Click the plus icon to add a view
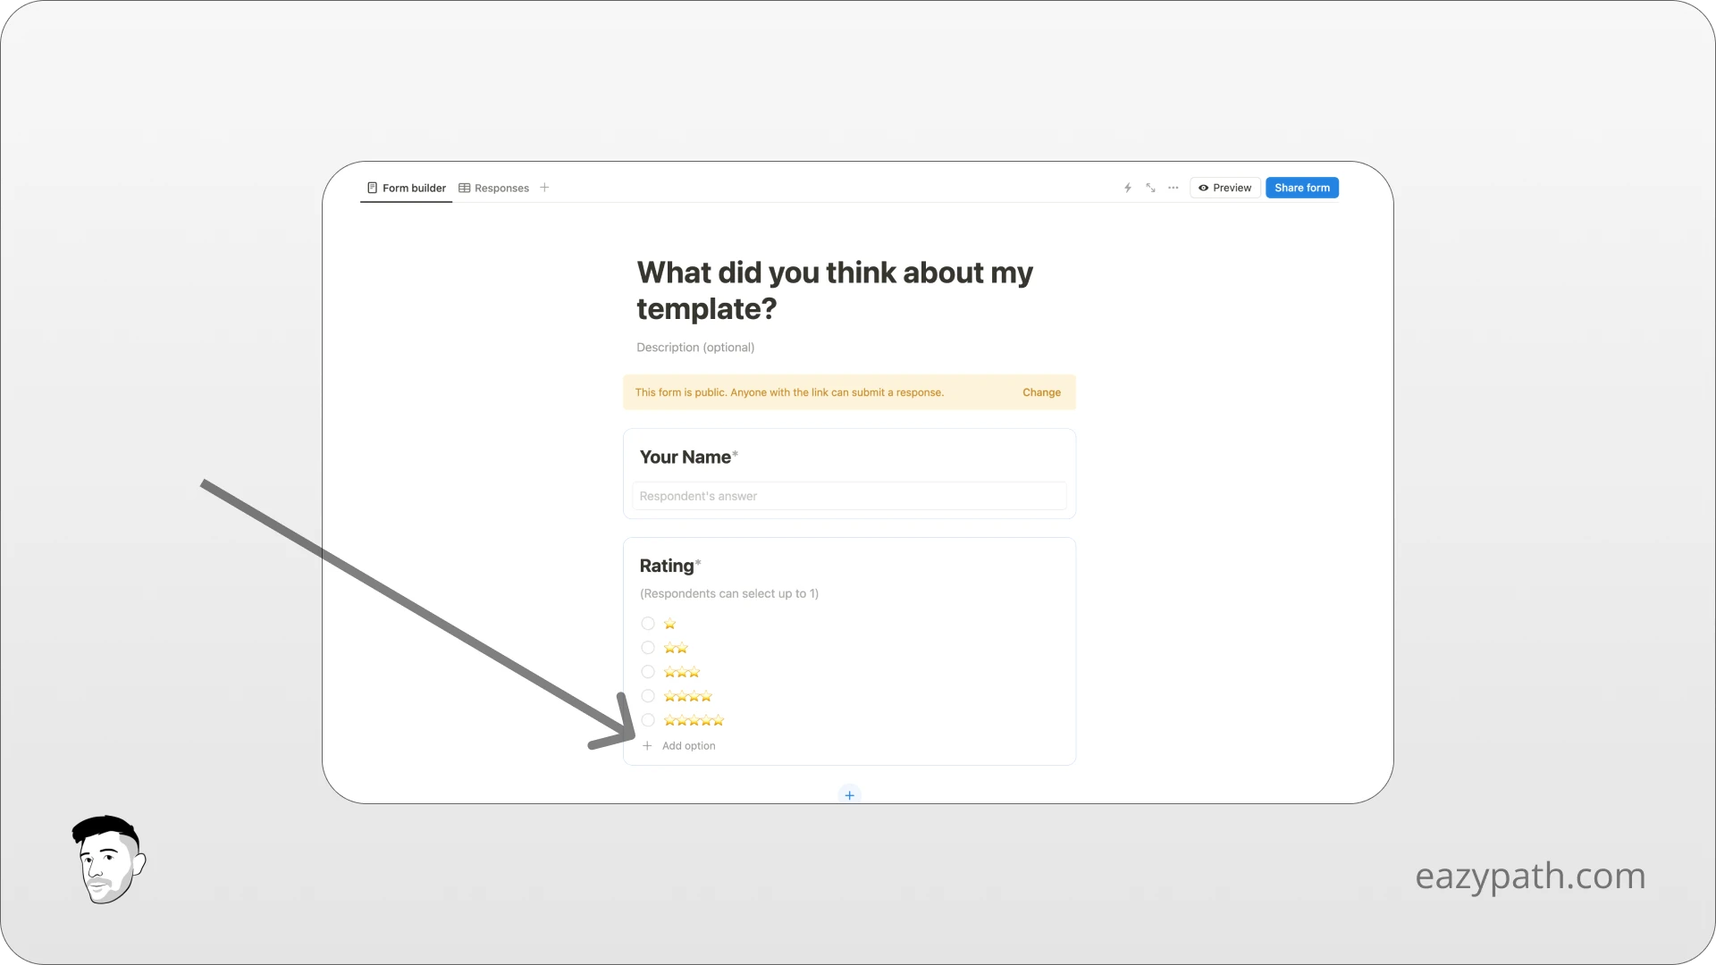Screen dimensions: 1716x965 [543, 188]
